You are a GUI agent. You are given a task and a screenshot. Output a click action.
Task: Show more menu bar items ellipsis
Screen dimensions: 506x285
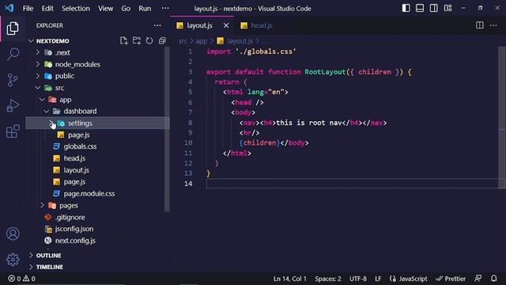click(165, 8)
